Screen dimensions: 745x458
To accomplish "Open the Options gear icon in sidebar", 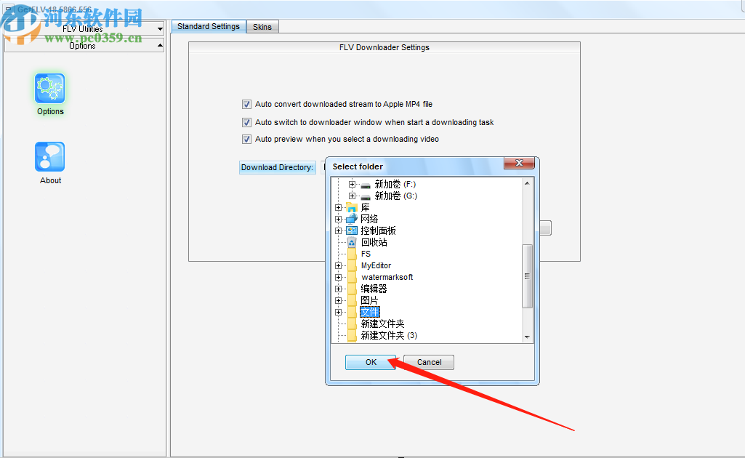I will 50,89.
